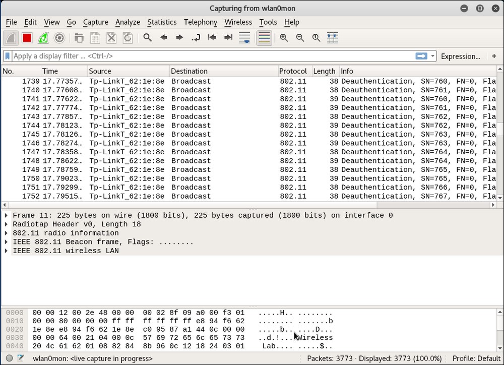Open the Analyze menu
The width and height of the screenshot is (504, 365).
[128, 22]
